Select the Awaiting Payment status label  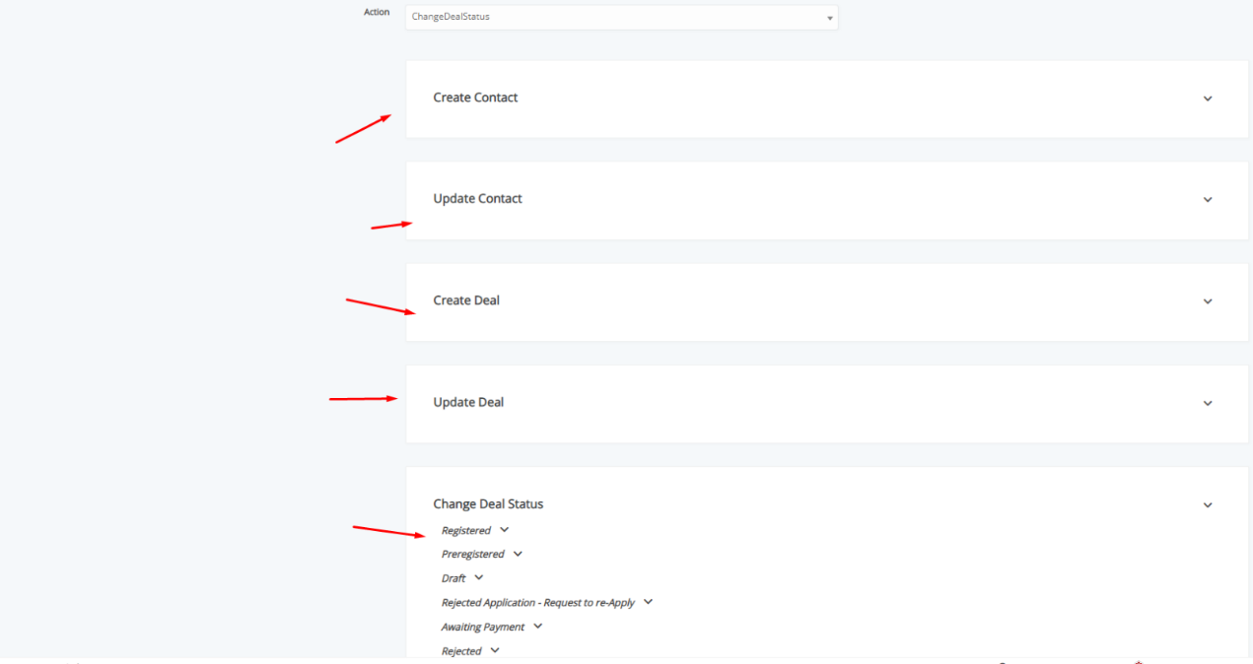pos(483,627)
